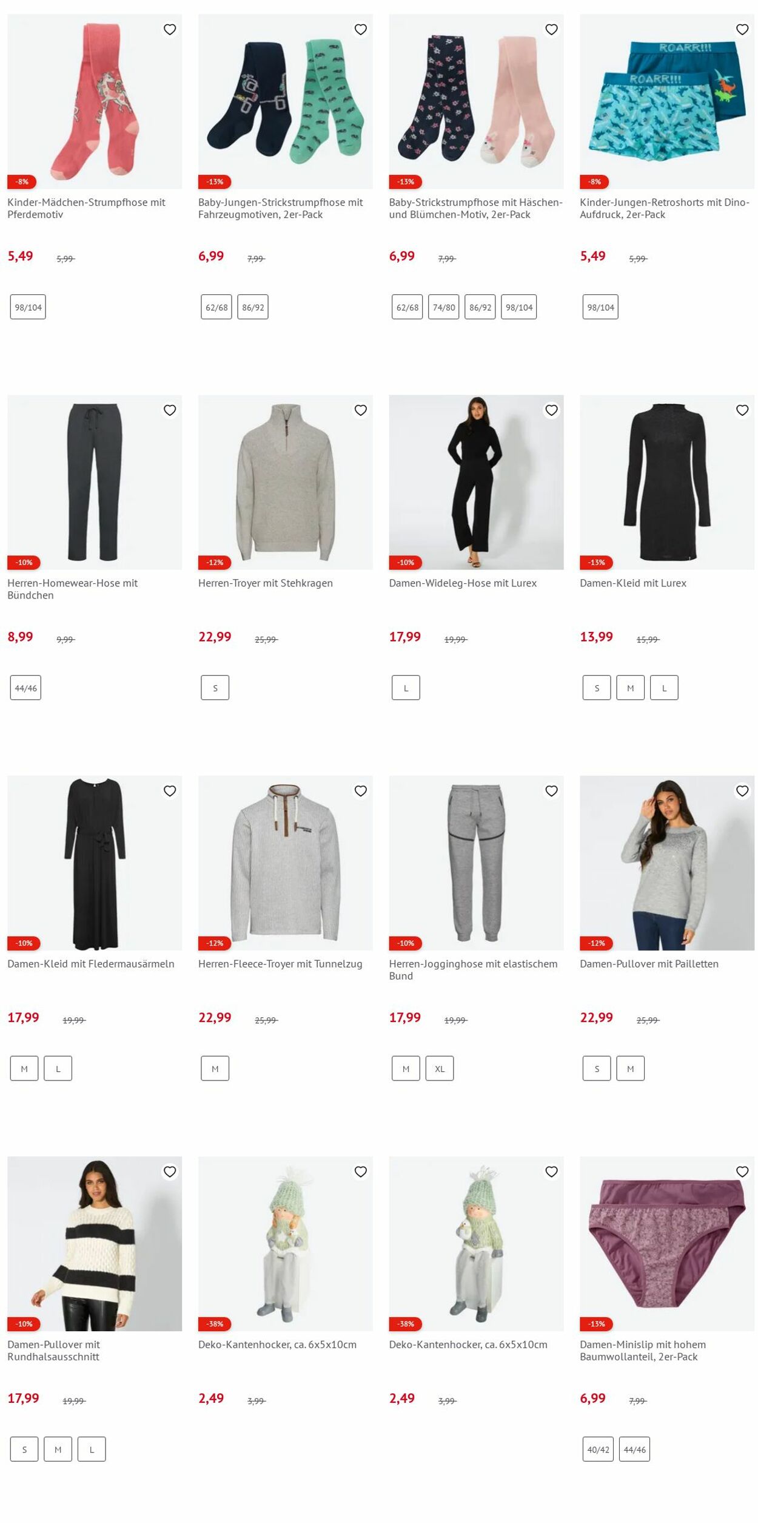Open Damen-Pullover mit Rundhalsausschnitt title link
This screenshot has height=1523, width=758.
[x=54, y=1350]
